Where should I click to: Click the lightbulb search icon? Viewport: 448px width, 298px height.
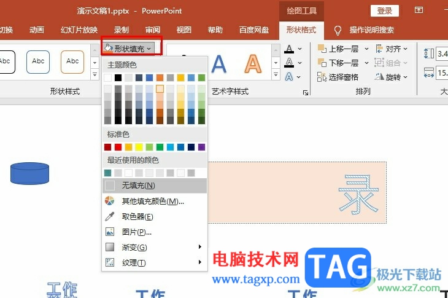[x=338, y=30]
